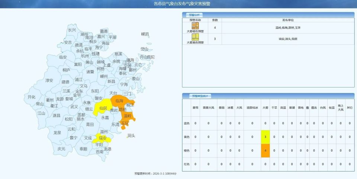Click the 大雾 column header in statistics
The image size is (357, 179).
265,108
